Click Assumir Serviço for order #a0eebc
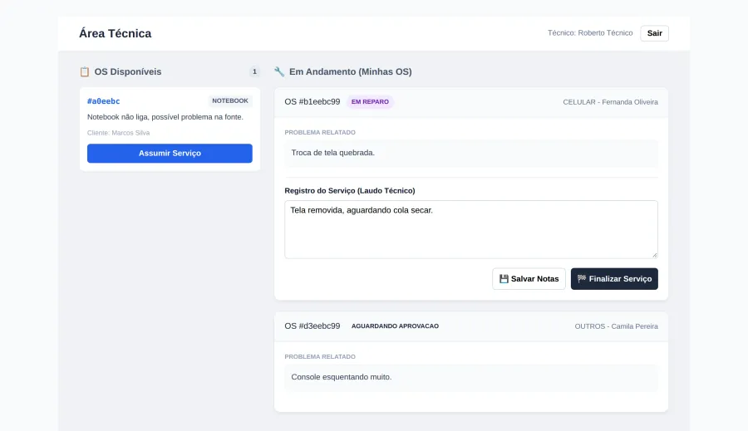Screen dimensions: 748x431 point(170,154)
